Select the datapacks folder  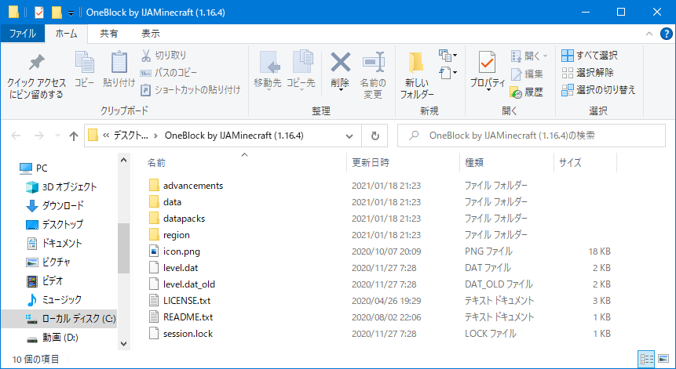pyautogui.click(x=184, y=219)
